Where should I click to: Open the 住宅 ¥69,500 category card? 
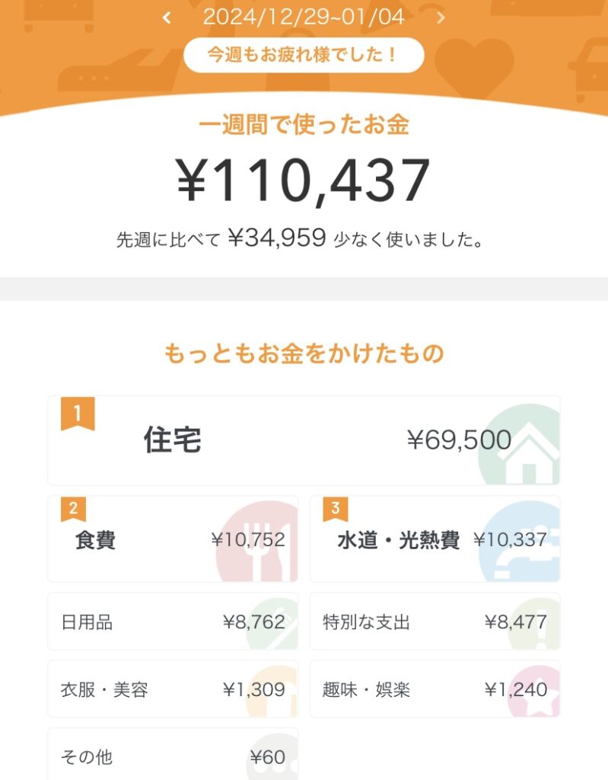tap(304, 440)
